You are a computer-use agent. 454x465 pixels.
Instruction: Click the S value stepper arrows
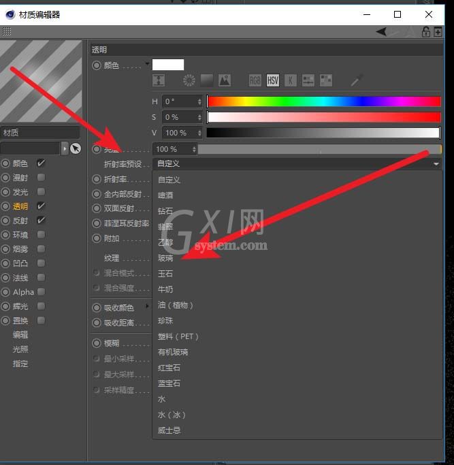[x=199, y=117]
